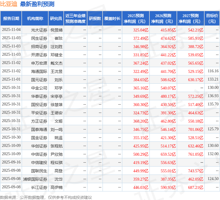The width and height of the screenshot is (220, 200).
Task: Click the 2027预测净利润 column header
Action: (191, 19)
